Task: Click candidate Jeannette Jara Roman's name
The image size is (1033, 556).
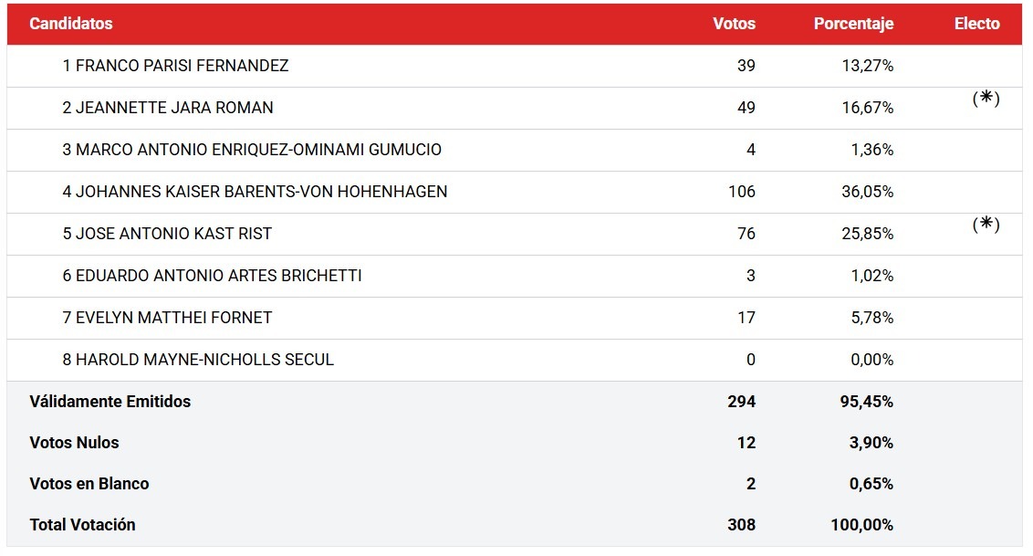Action: coord(168,108)
